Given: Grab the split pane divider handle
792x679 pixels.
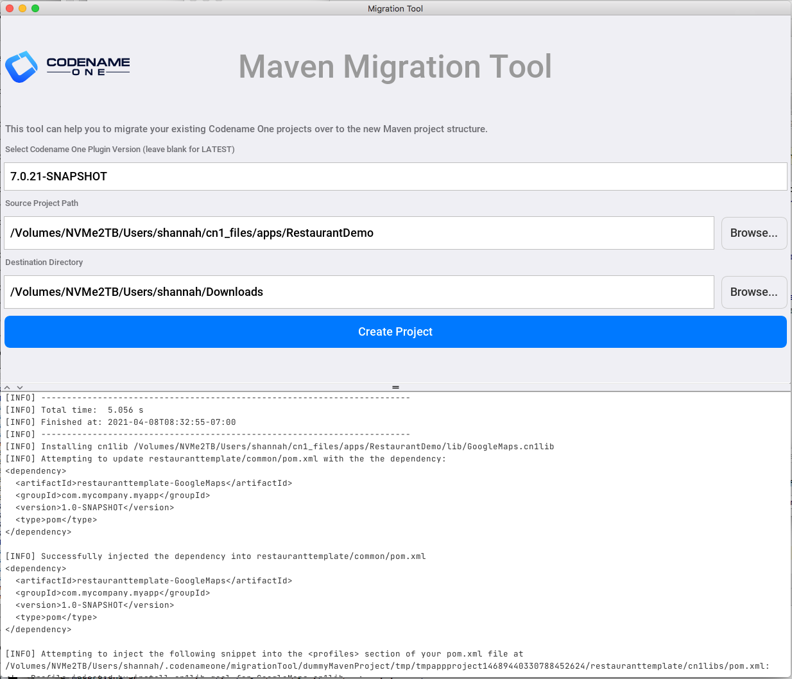Looking at the screenshot, I should [x=395, y=388].
